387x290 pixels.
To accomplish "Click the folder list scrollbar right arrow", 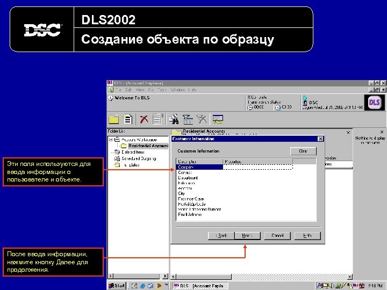I will [x=165, y=276].
